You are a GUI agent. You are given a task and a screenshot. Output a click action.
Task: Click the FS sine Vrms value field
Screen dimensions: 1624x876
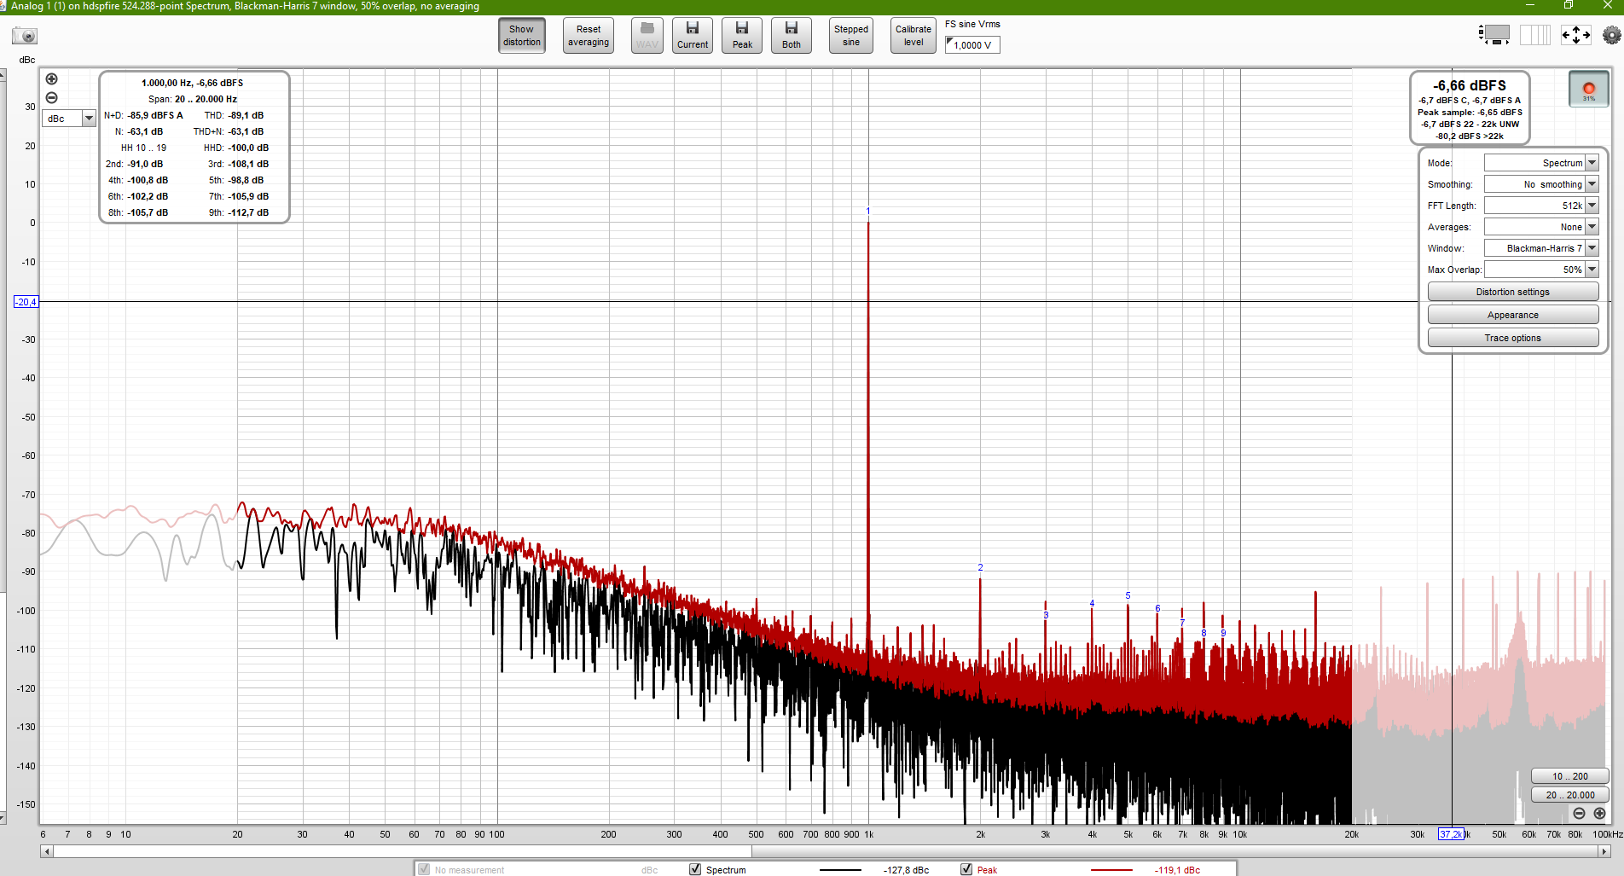(972, 45)
